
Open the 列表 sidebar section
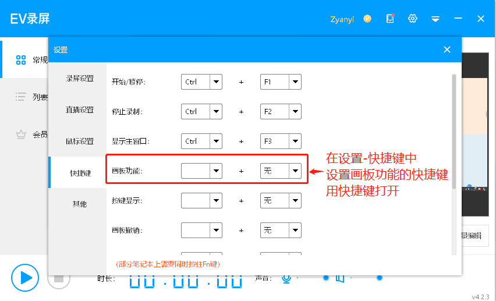[x=24, y=97]
